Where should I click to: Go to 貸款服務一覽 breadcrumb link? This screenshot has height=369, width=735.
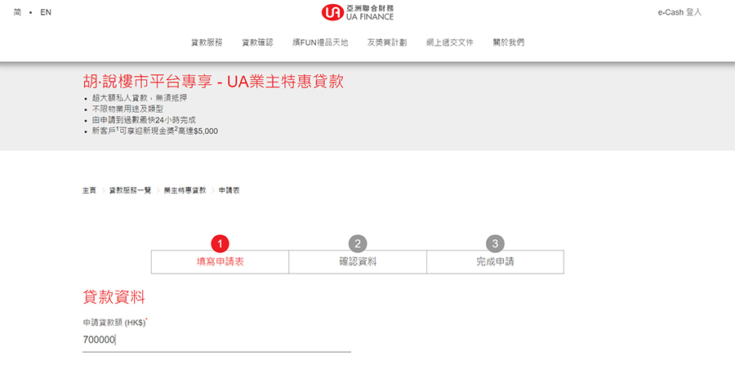[130, 190]
